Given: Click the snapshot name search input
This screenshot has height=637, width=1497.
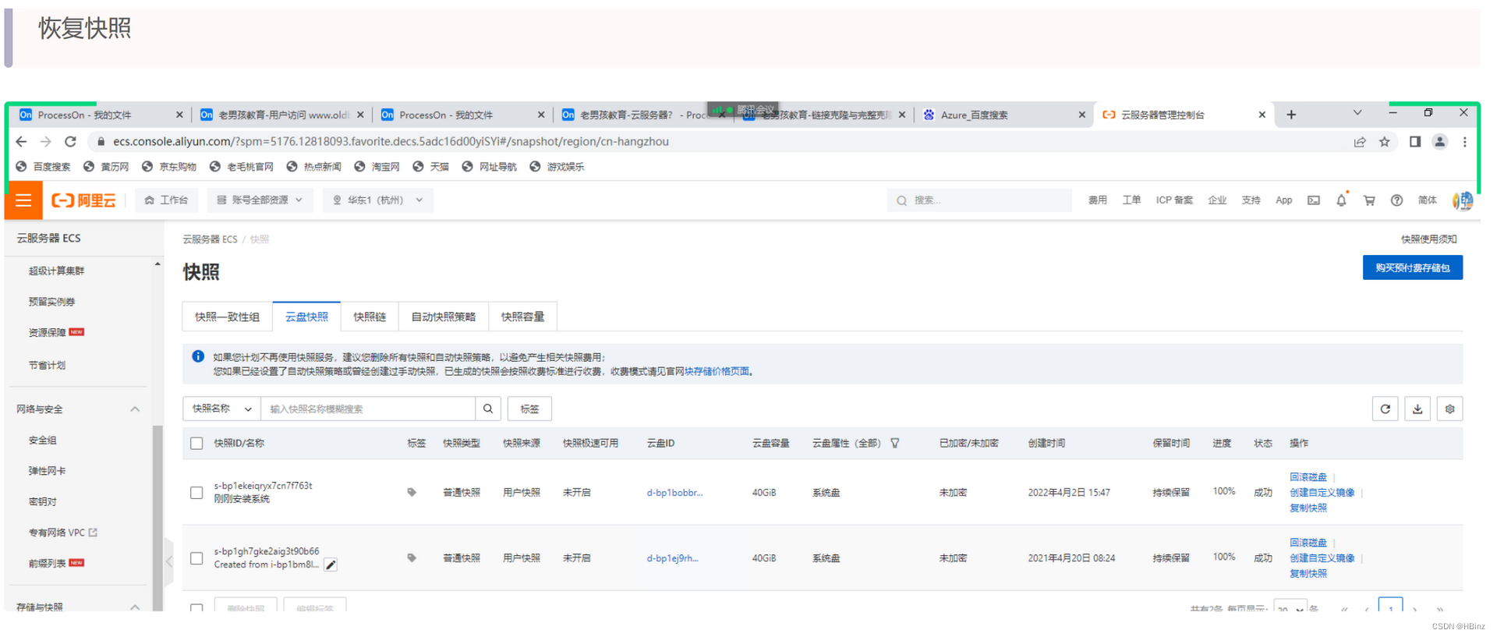Looking at the screenshot, I should (368, 409).
